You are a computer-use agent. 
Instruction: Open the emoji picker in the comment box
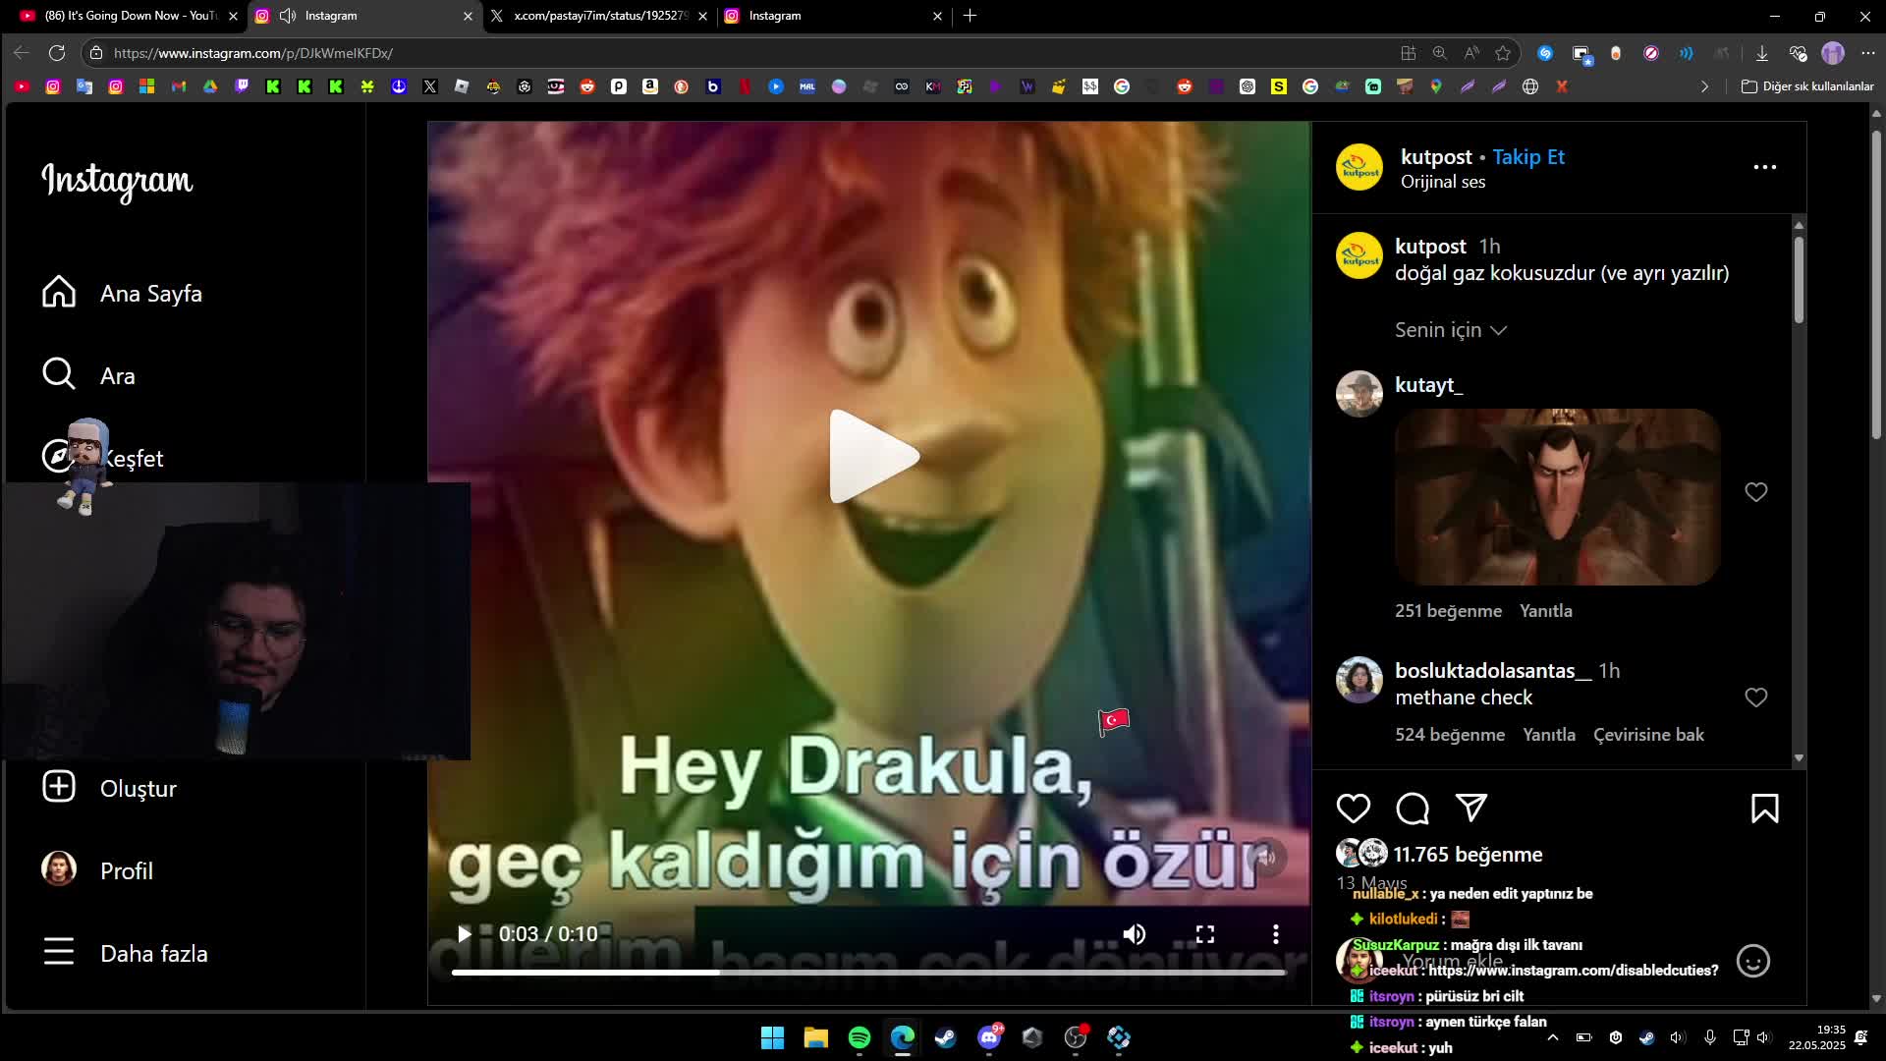[x=1753, y=961]
